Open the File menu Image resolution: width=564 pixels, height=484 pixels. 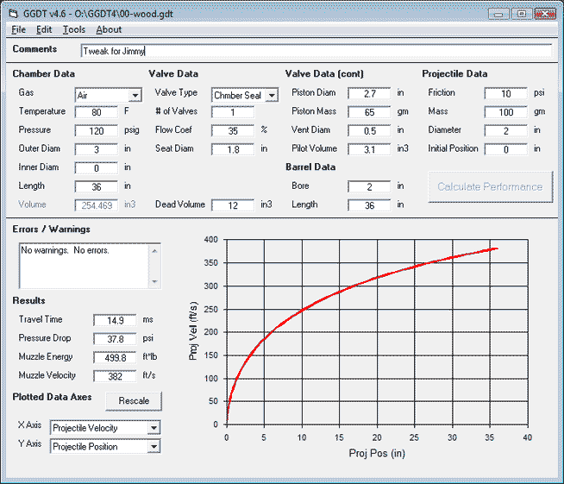(x=19, y=29)
